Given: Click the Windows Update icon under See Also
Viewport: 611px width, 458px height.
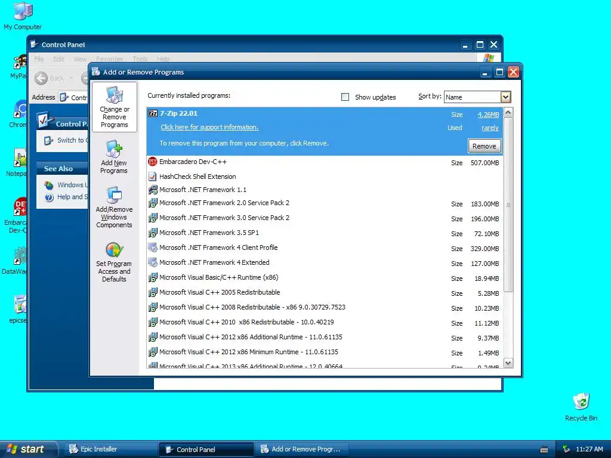Looking at the screenshot, I should coord(49,185).
